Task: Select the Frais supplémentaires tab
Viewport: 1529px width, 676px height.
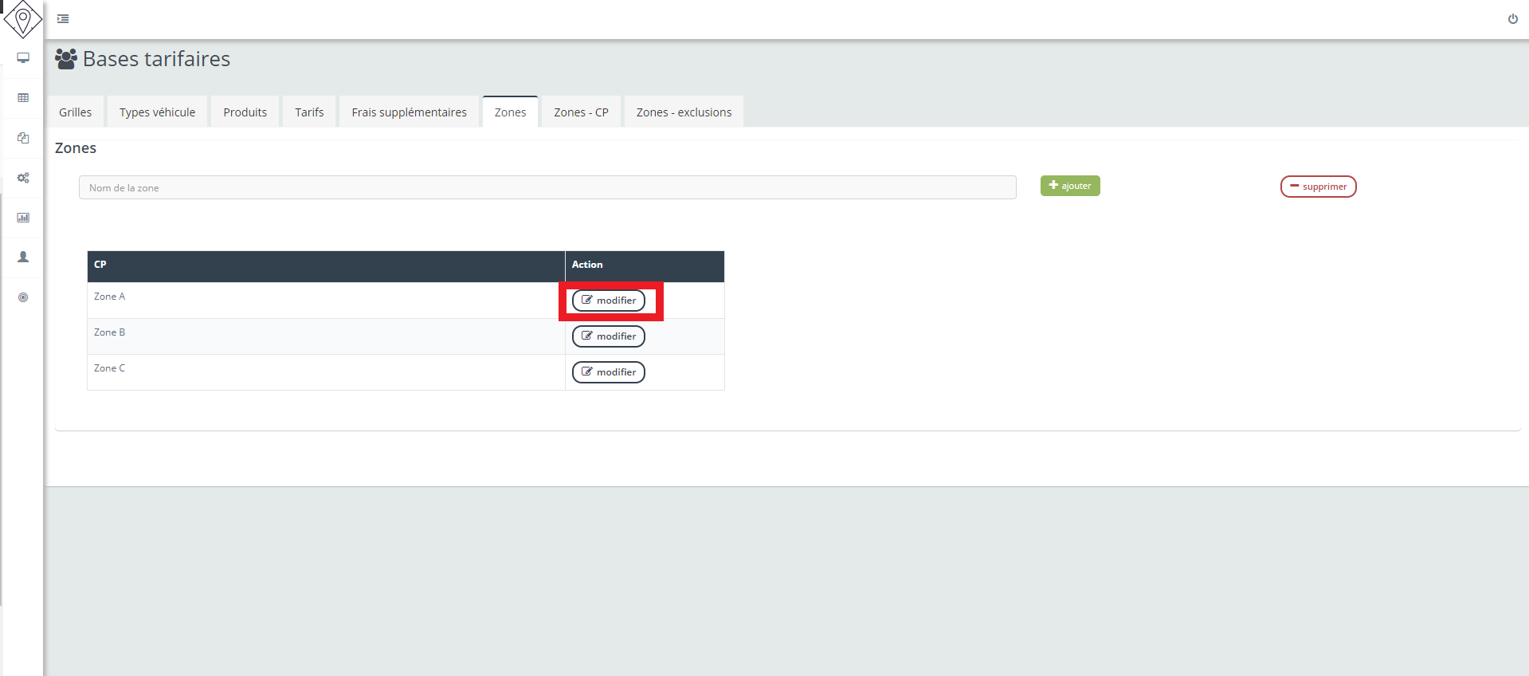Action: pyautogui.click(x=410, y=112)
